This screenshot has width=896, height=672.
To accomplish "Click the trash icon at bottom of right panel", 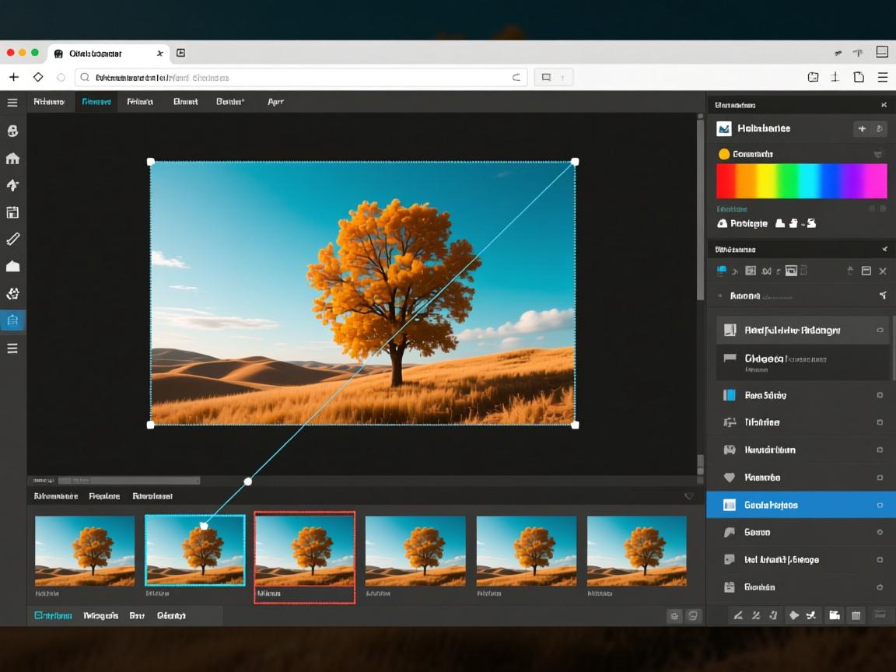I will click(856, 615).
